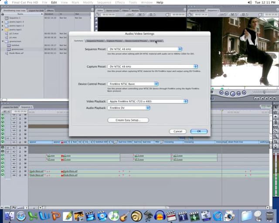Screen dimensions: 279x223
Task: Toggle audible state of track A7
Action: (3, 171)
